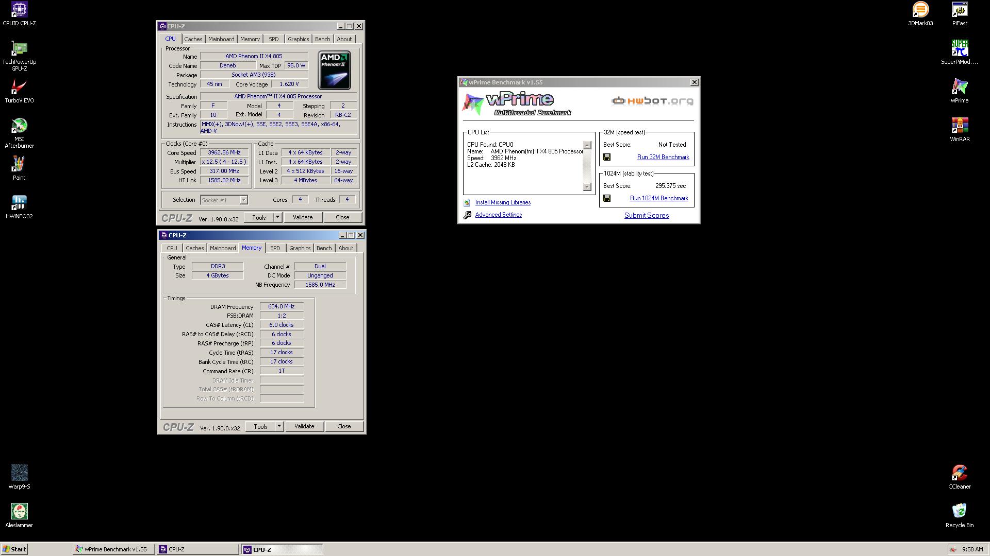Open Advanced Settings link in wPrime
The height and width of the screenshot is (556, 990).
[499, 215]
